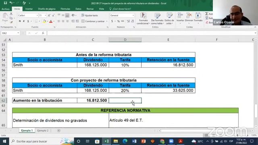Click the Autosuma sigma icon

pos(207,14)
